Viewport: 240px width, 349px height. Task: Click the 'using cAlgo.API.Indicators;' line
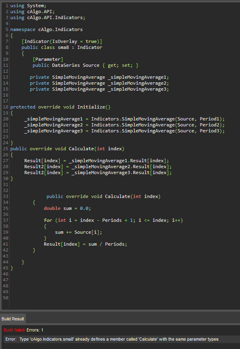48,17
